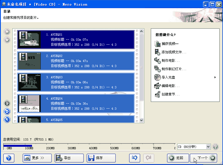Select the 导入光盘 menu entry
Viewport: 223px width, 165px height.
point(169,77)
